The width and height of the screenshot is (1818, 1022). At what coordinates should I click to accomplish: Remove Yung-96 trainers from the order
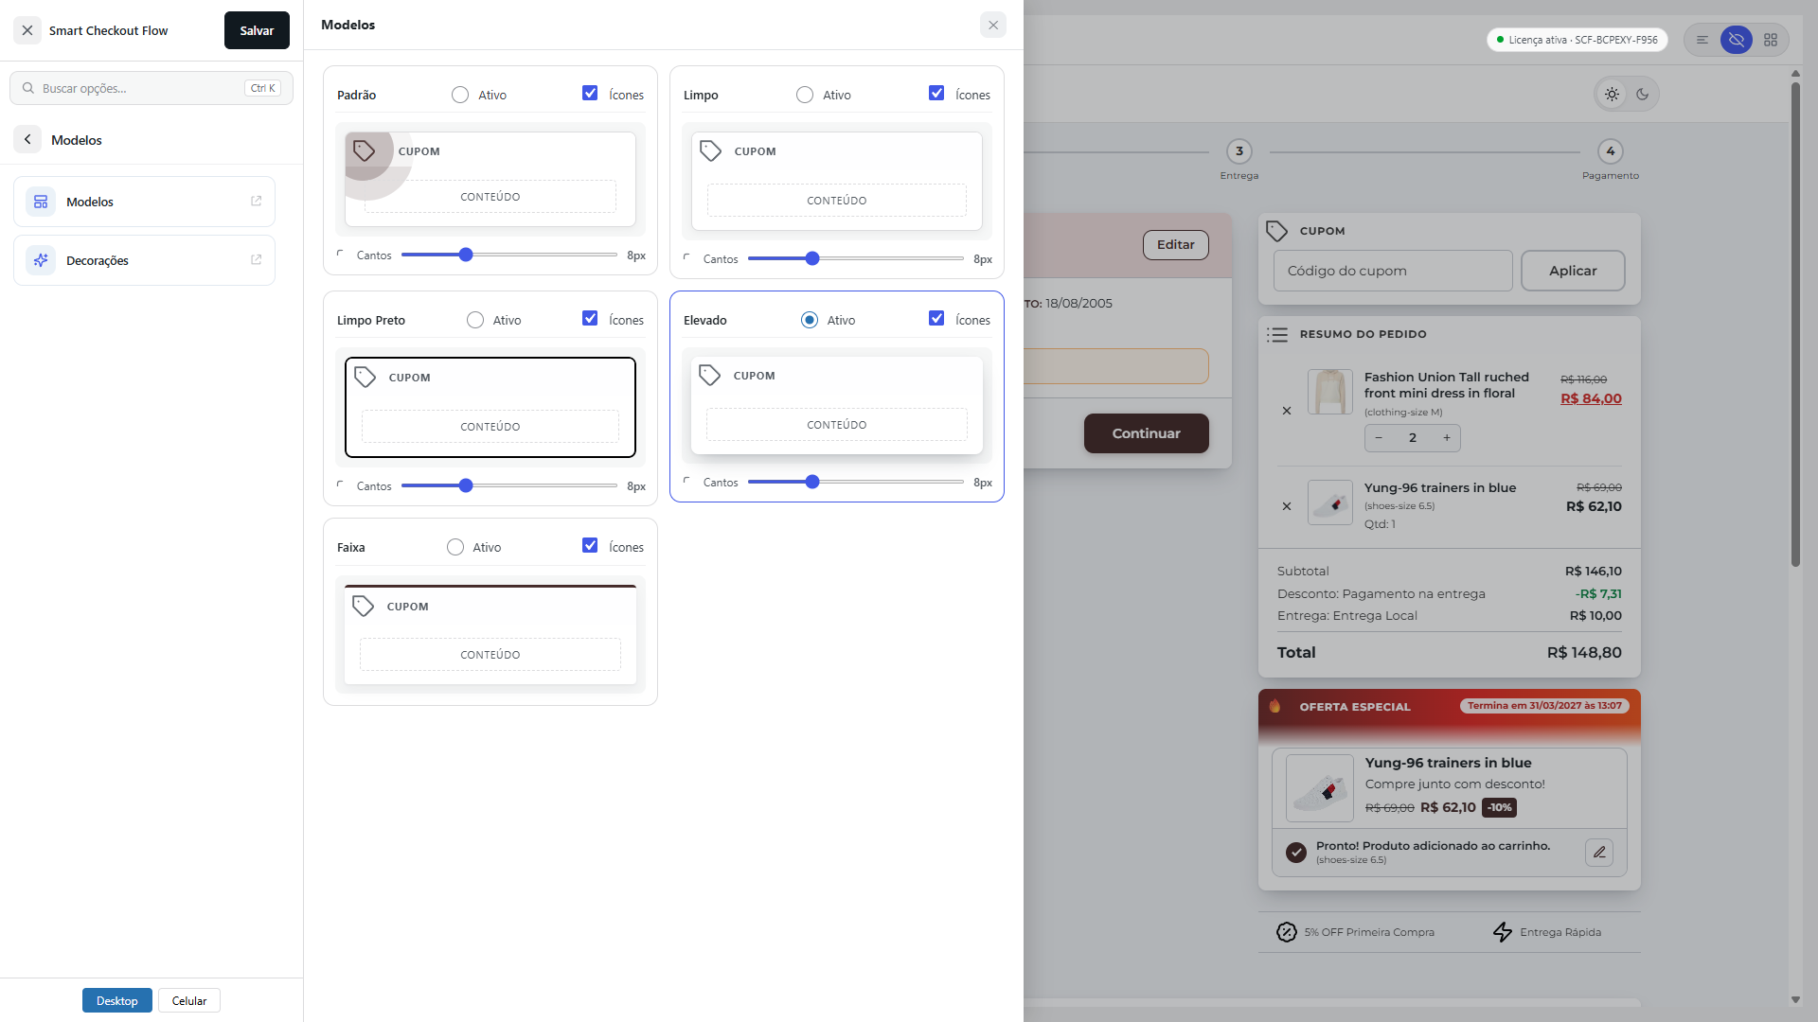[x=1287, y=506]
